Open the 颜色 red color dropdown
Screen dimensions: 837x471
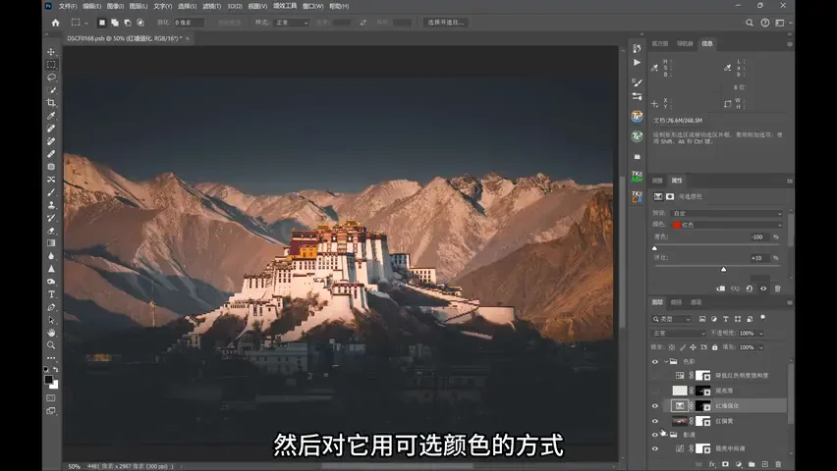point(727,225)
